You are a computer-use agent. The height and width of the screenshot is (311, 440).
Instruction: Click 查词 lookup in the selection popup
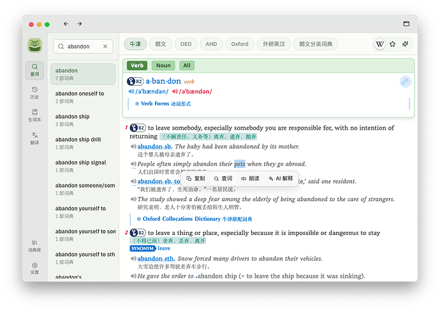click(223, 179)
